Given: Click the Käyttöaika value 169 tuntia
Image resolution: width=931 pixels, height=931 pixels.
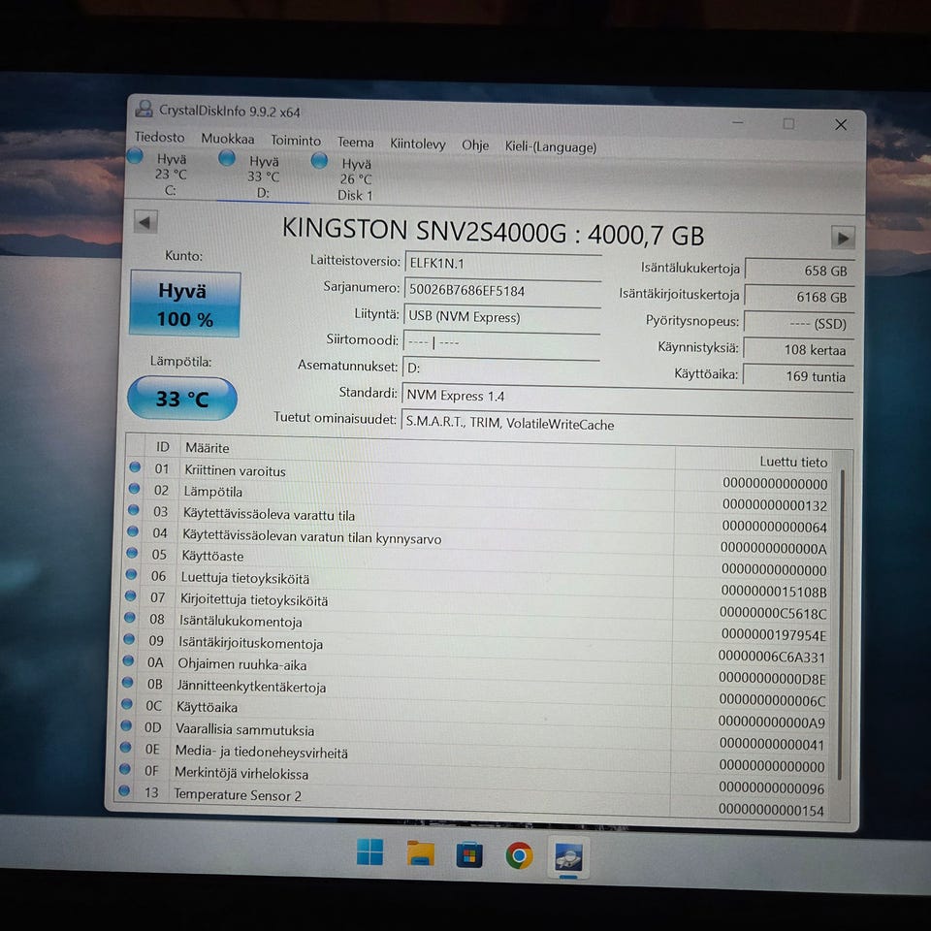Looking at the screenshot, I should (x=797, y=376).
